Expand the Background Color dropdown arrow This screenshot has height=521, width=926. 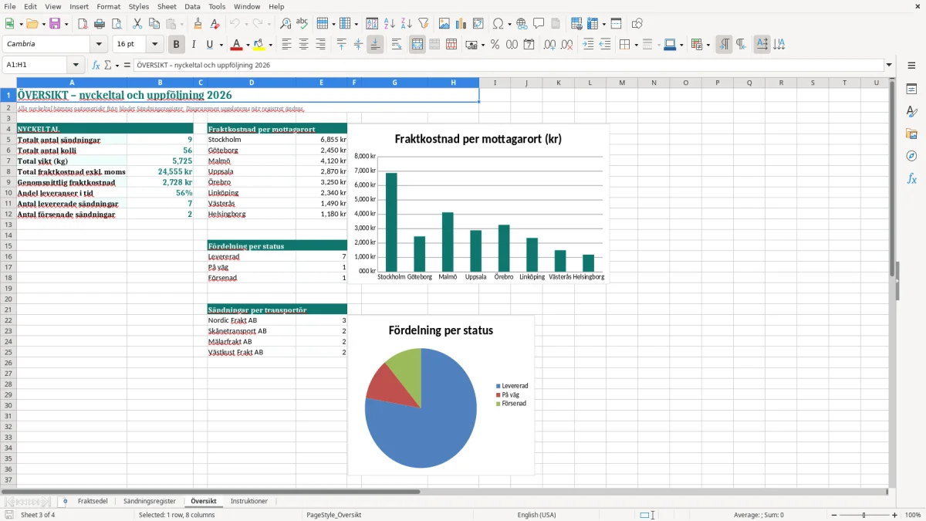pos(271,45)
